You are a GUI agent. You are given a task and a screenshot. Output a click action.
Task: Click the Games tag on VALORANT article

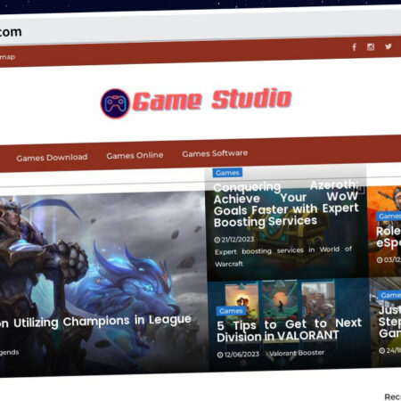231,311
